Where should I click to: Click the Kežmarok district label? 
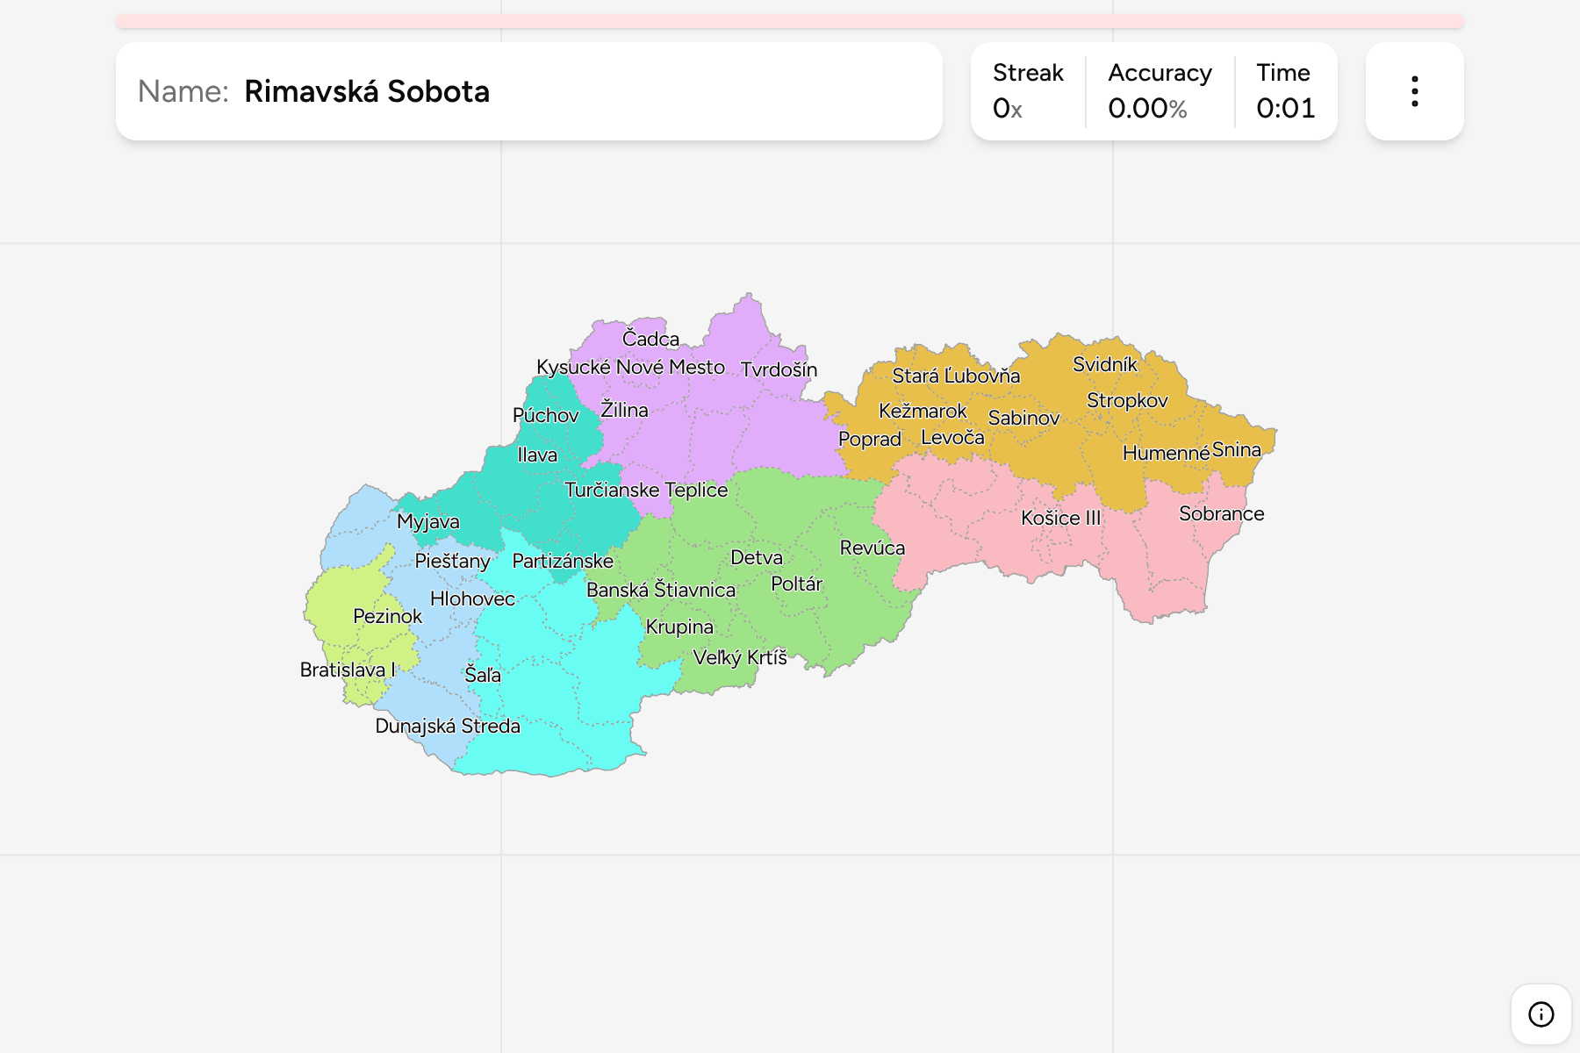point(923,411)
